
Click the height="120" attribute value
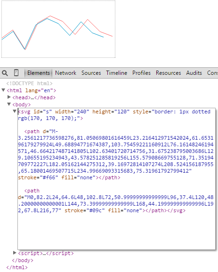point(111,112)
